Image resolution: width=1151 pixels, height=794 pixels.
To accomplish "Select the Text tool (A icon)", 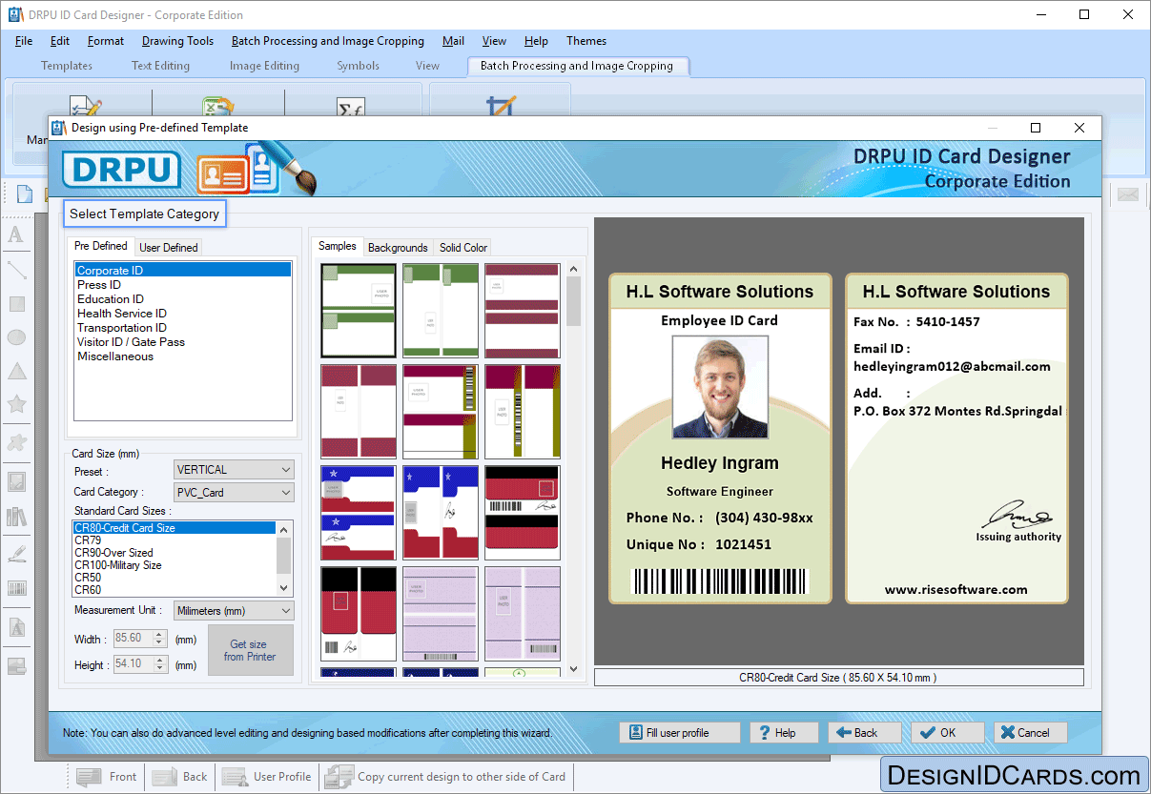I will pyautogui.click(x=16, y=235).
